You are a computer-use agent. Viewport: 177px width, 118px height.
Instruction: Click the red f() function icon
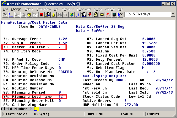tap(108, 15)
